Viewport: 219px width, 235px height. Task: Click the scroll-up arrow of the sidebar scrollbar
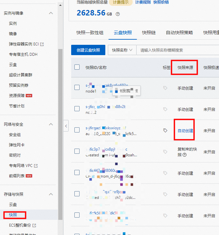coord(60,5)
